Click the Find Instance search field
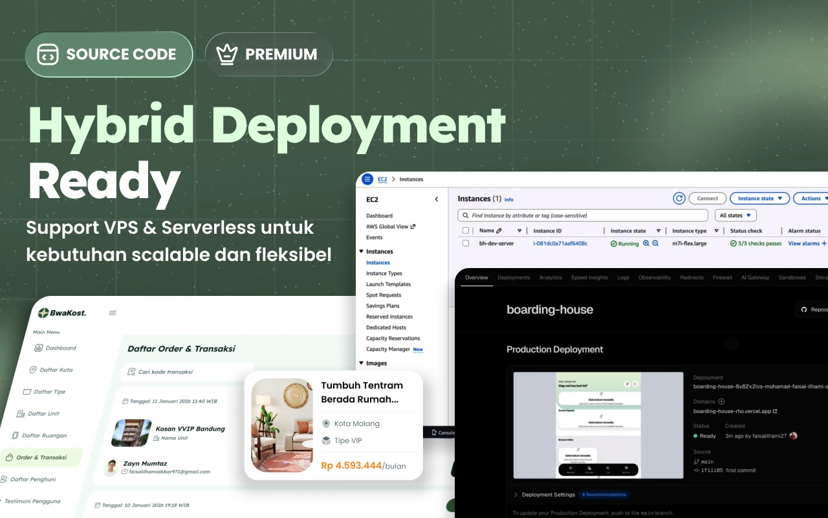 583,215
